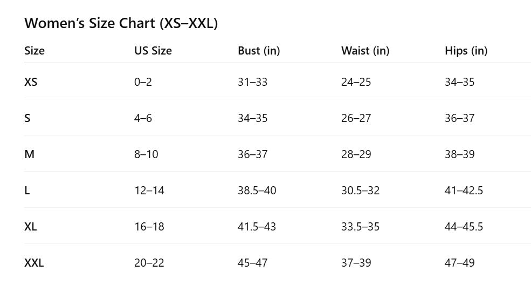Click waist measurement 33.5–35 cell
The height and width of the screenshot is (285, 531).
(360, 227)
